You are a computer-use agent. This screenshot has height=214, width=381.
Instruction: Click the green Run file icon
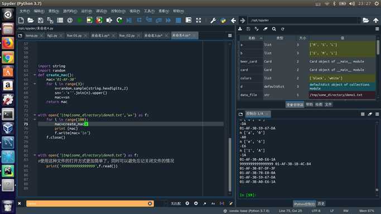click(x=79, y=21)
